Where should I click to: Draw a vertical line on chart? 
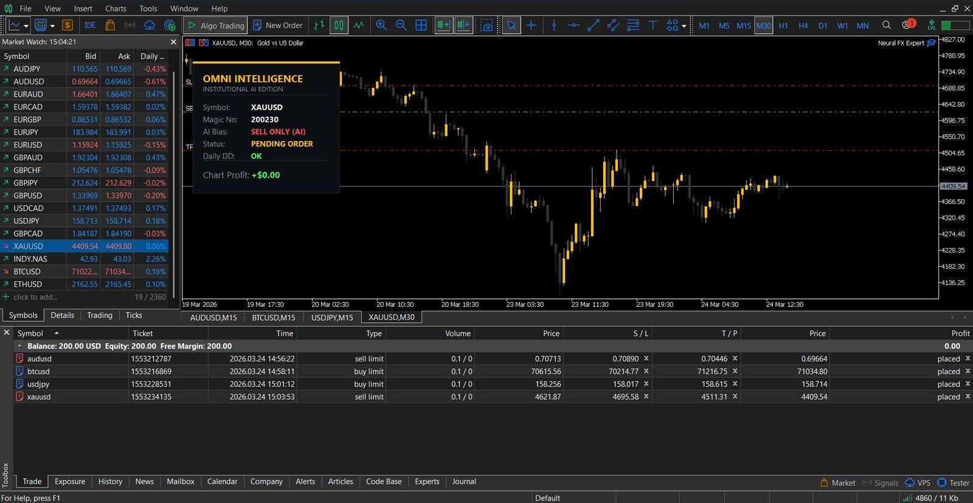554,26
